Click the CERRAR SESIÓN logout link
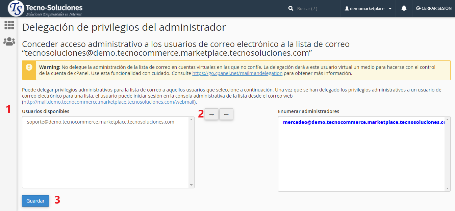455x211 pixels. click(x=434, y=8)
